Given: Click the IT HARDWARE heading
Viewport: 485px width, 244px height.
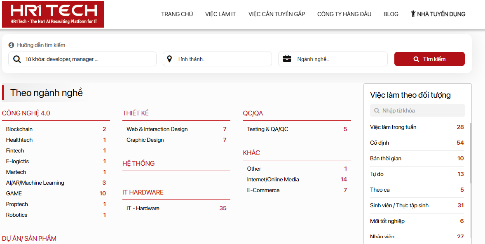Looking at the screenshot, I should (x=143, y=192).
